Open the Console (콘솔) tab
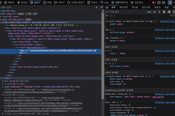The height and width of the screenshot is (116, 175). click(47, 2)
